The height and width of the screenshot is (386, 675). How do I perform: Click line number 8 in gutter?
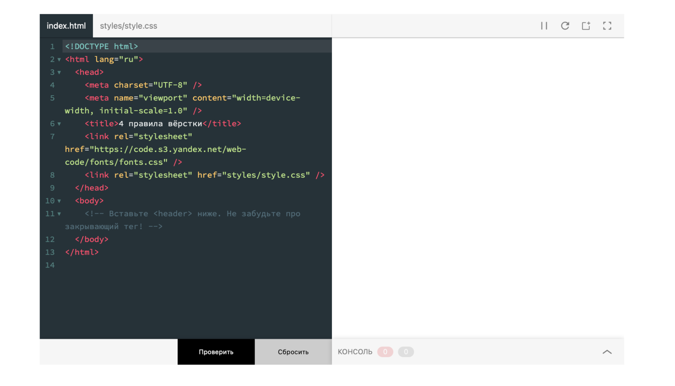pos(52,175)
